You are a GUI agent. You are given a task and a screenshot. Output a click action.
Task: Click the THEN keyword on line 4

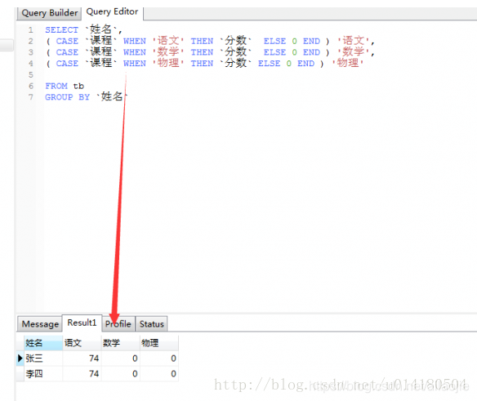[x=202, y=64]
